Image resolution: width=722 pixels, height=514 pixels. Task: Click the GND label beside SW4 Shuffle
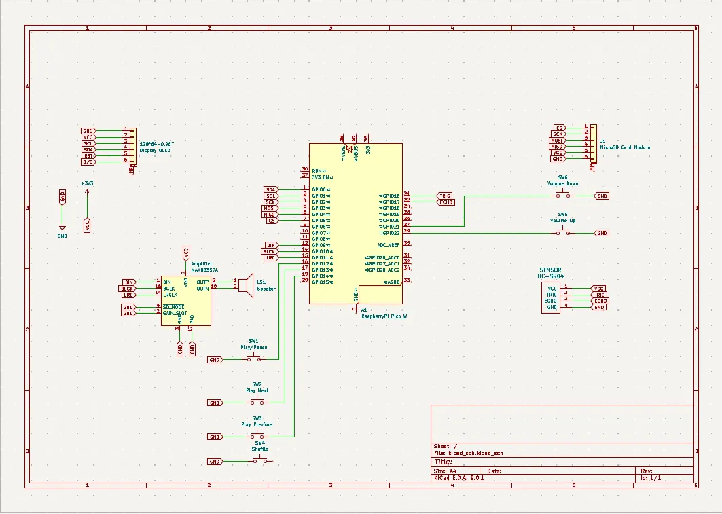[x=215, y=462]
